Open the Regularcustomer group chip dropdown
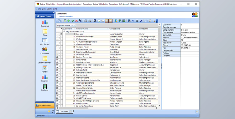235x119 pixels. coord(74,25)
